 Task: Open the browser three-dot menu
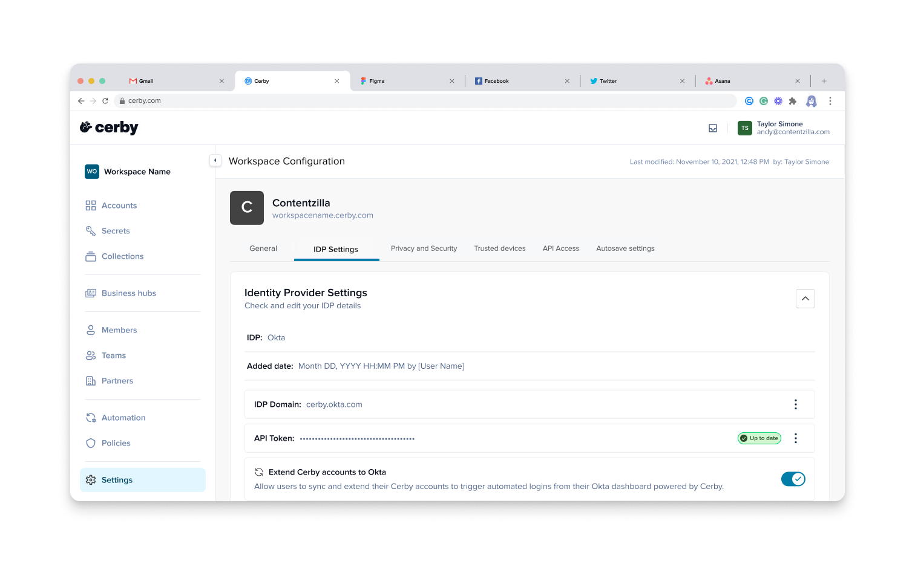pos(830,101)
